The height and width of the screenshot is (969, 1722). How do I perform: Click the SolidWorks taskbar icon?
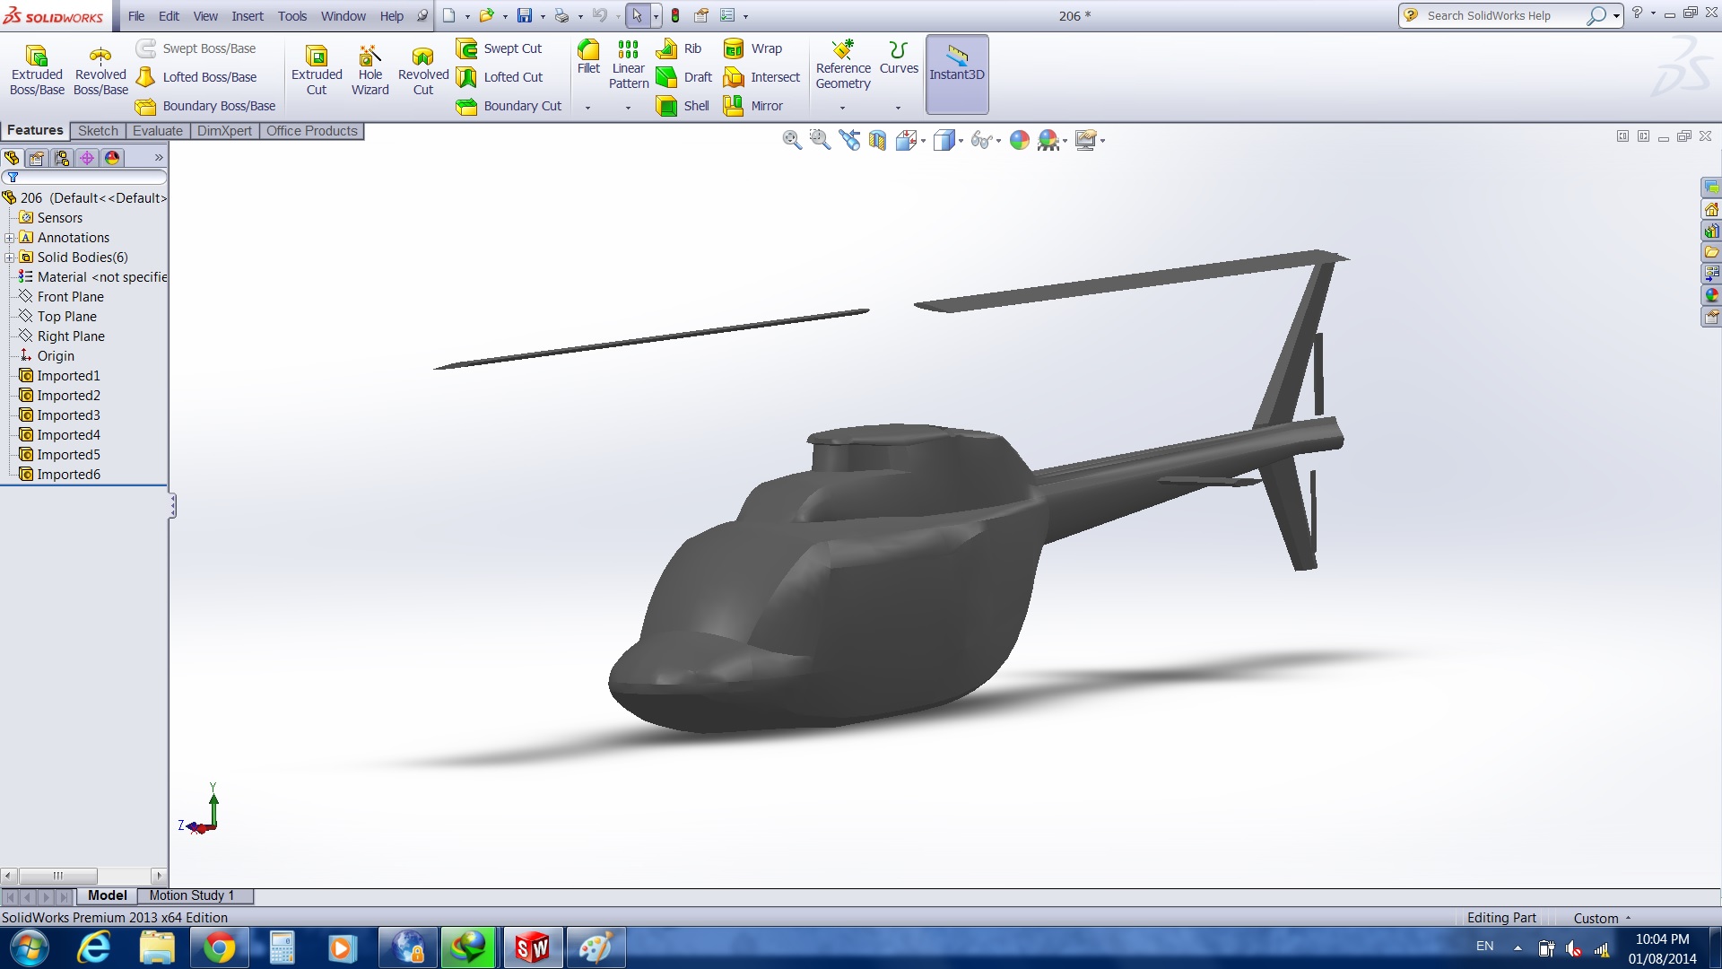pos(532,947)
